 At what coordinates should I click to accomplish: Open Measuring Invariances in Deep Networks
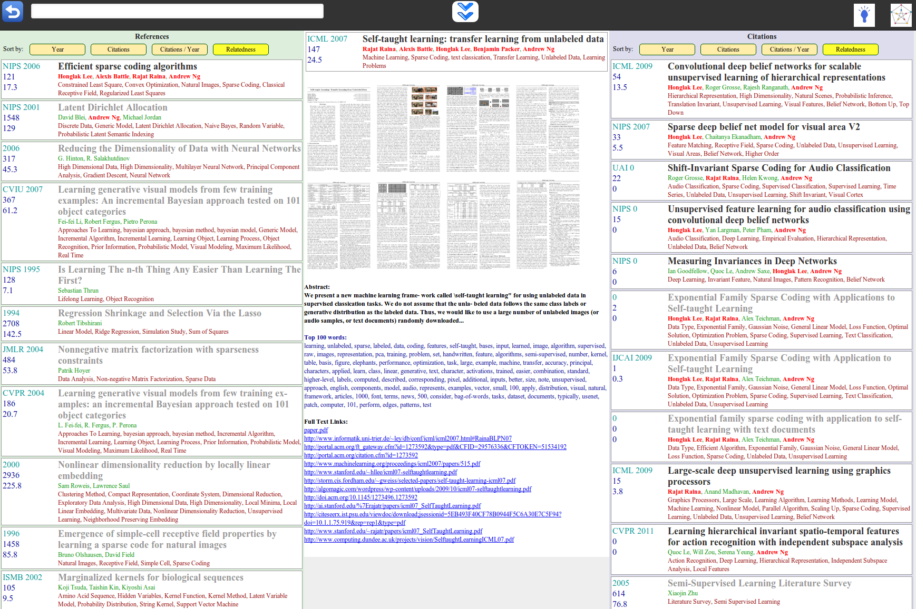coord(752,261)
